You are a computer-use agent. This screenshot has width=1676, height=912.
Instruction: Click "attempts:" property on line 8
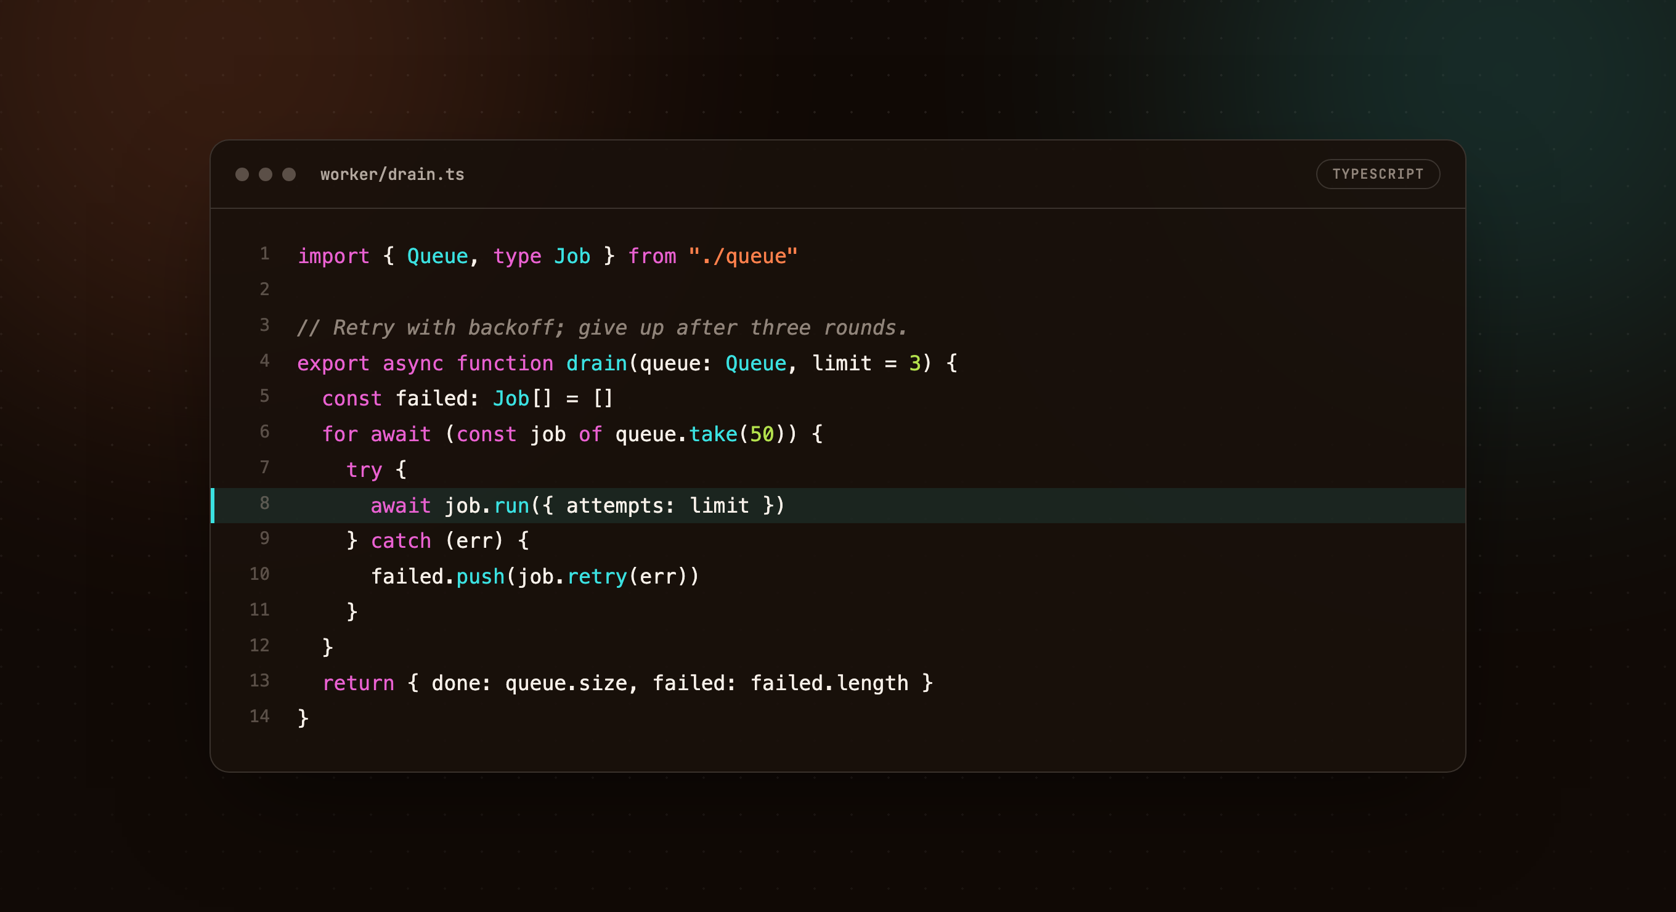point(620,505)
